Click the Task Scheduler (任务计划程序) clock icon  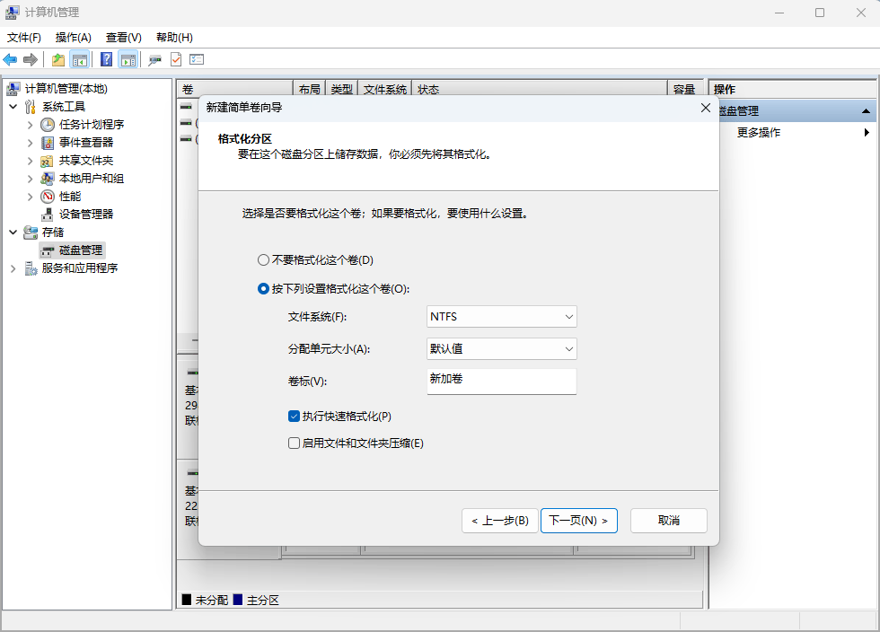click(48, 124)
